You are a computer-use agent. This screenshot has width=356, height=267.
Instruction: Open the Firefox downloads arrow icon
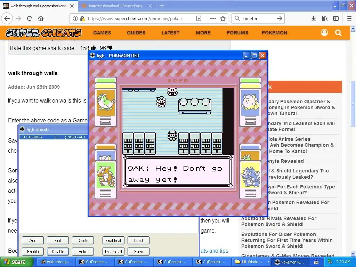click(x=313, y=18)
